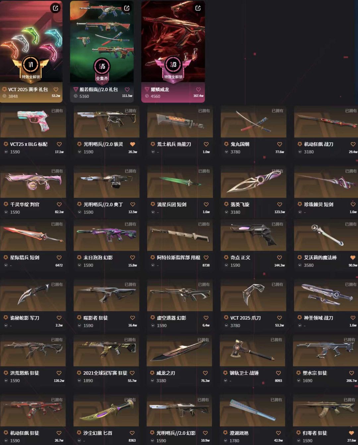
Task: Unfavorite the 归零者 狂徒 skin
Action: 351,433
